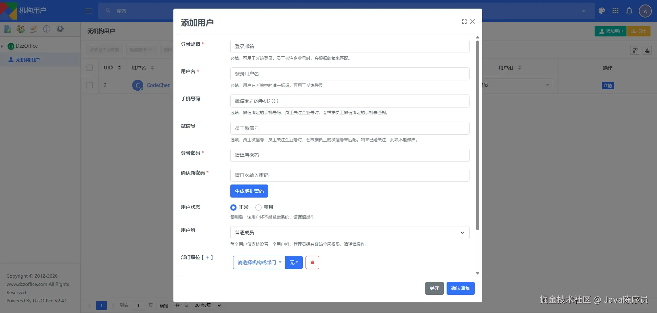Image resolution: width=657 pixels, height=313 pixels.
Task: Open 详情 for the CodeChen row
Action: coord(608,86)
